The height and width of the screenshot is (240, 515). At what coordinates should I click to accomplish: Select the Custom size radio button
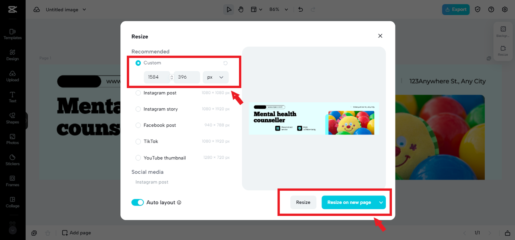pos(138,63)
